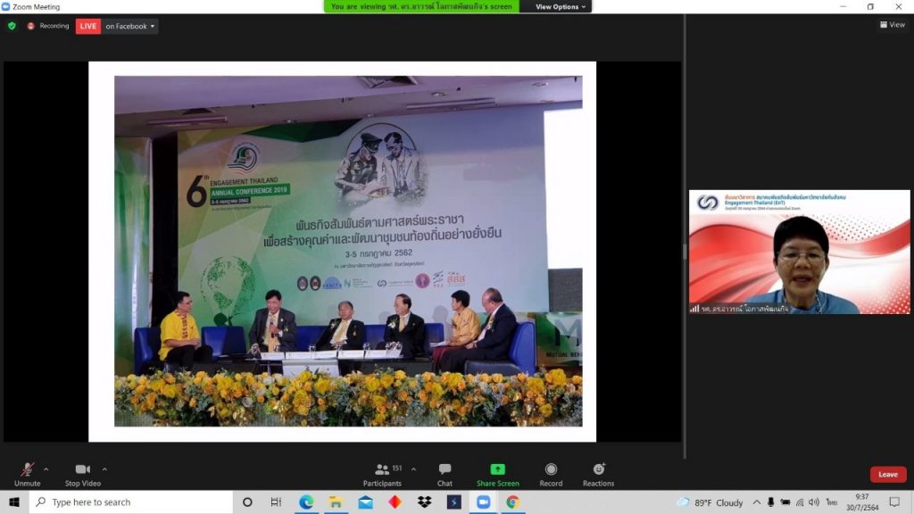
Task: Change layout with the View button
Action: click(x=893, y=24)
